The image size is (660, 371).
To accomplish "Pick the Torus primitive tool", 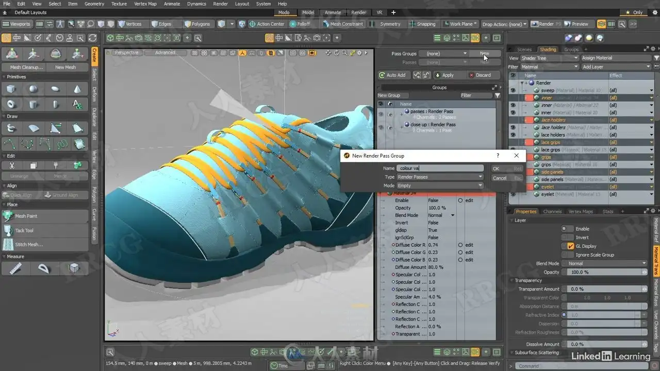I will [x=11, y=105].
